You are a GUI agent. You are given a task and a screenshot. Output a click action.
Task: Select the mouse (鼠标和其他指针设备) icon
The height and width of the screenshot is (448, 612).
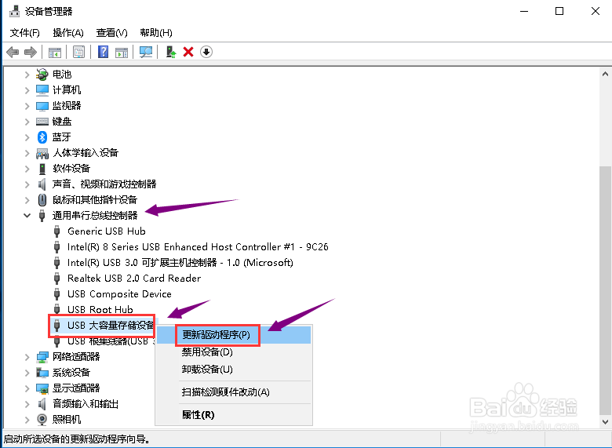click(42, 200)
